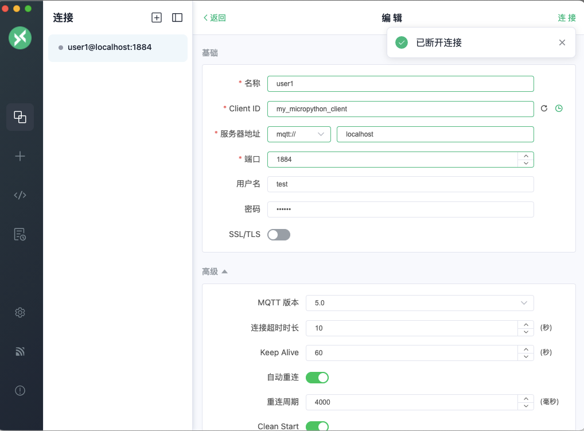The width and height of the screenshot is (584, 431).
Task: Regenerate Client ID with refresh icon
Action: point(544,108)
